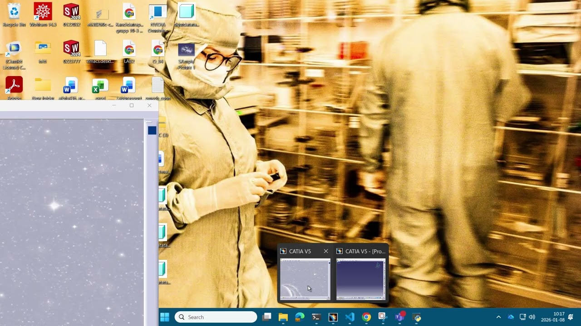Maximize the CATIA splash window

coord(132,105)
